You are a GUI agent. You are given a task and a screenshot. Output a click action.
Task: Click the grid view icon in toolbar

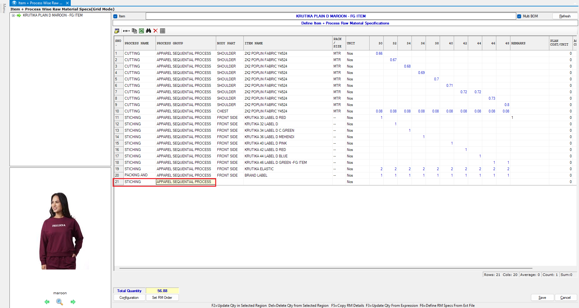[x=163, y=31]
